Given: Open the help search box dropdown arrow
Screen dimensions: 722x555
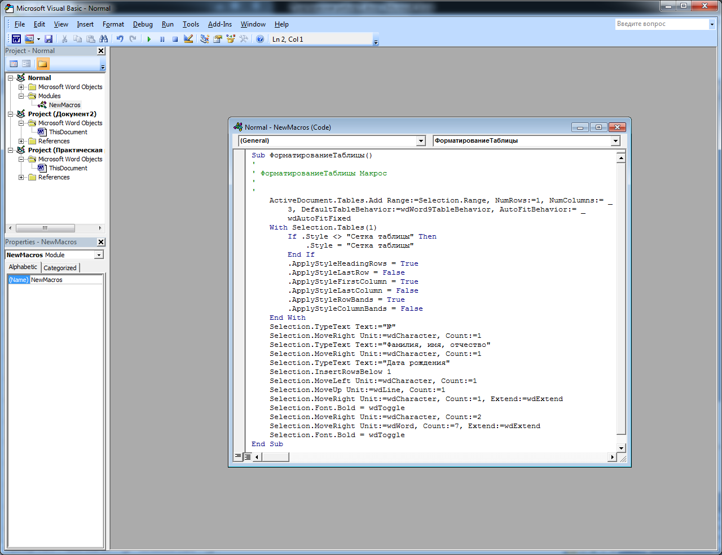Looking at the screenshot, I should tap(712, 24).
